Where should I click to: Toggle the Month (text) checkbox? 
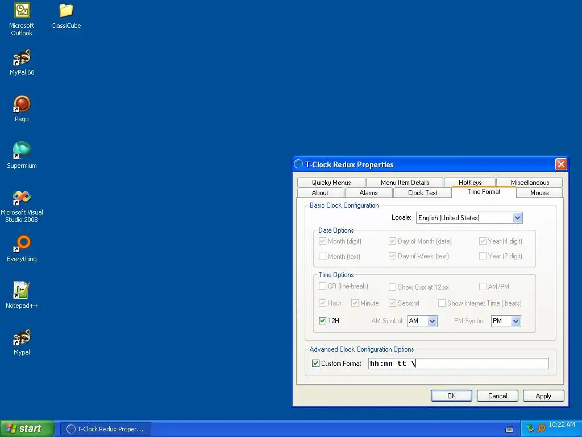[322, 257]
